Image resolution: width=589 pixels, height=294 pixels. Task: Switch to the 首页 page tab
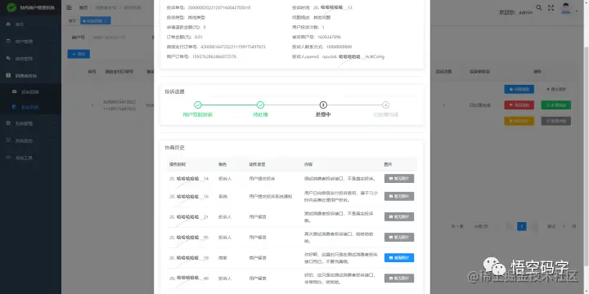coord(73,20)
